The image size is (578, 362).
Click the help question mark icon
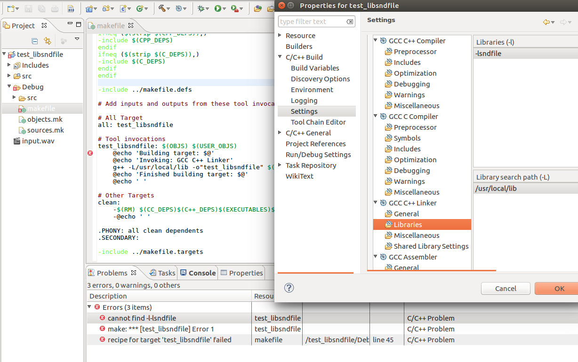(289, 288)
